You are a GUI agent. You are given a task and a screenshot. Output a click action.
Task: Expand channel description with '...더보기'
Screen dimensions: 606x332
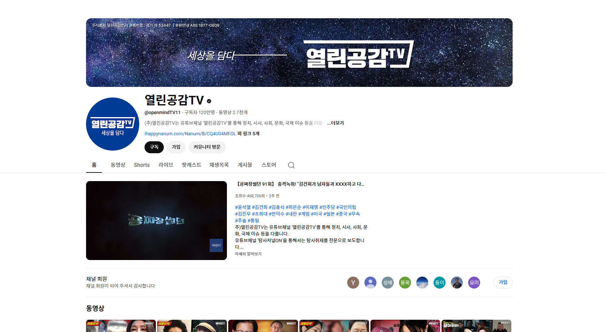(x=335, y=123)
